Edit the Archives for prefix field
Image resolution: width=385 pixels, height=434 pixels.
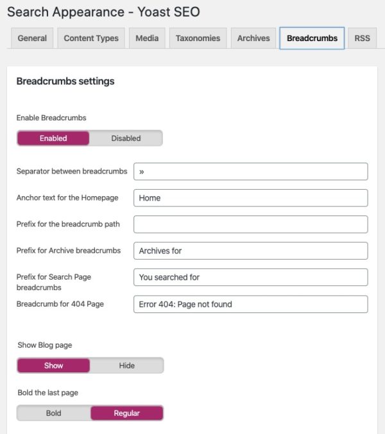tap(251, 251)
